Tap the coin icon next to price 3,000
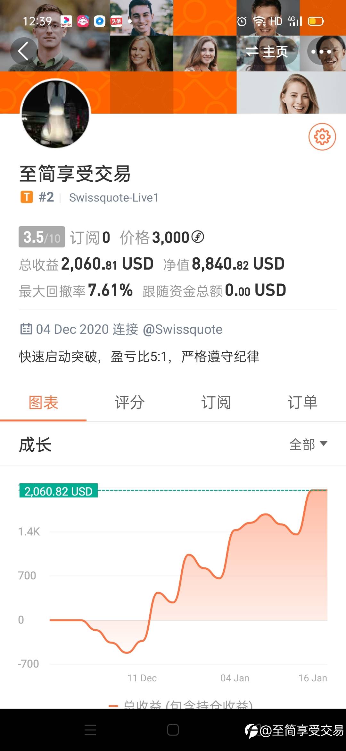346x751 pixels. pos(198,237)
